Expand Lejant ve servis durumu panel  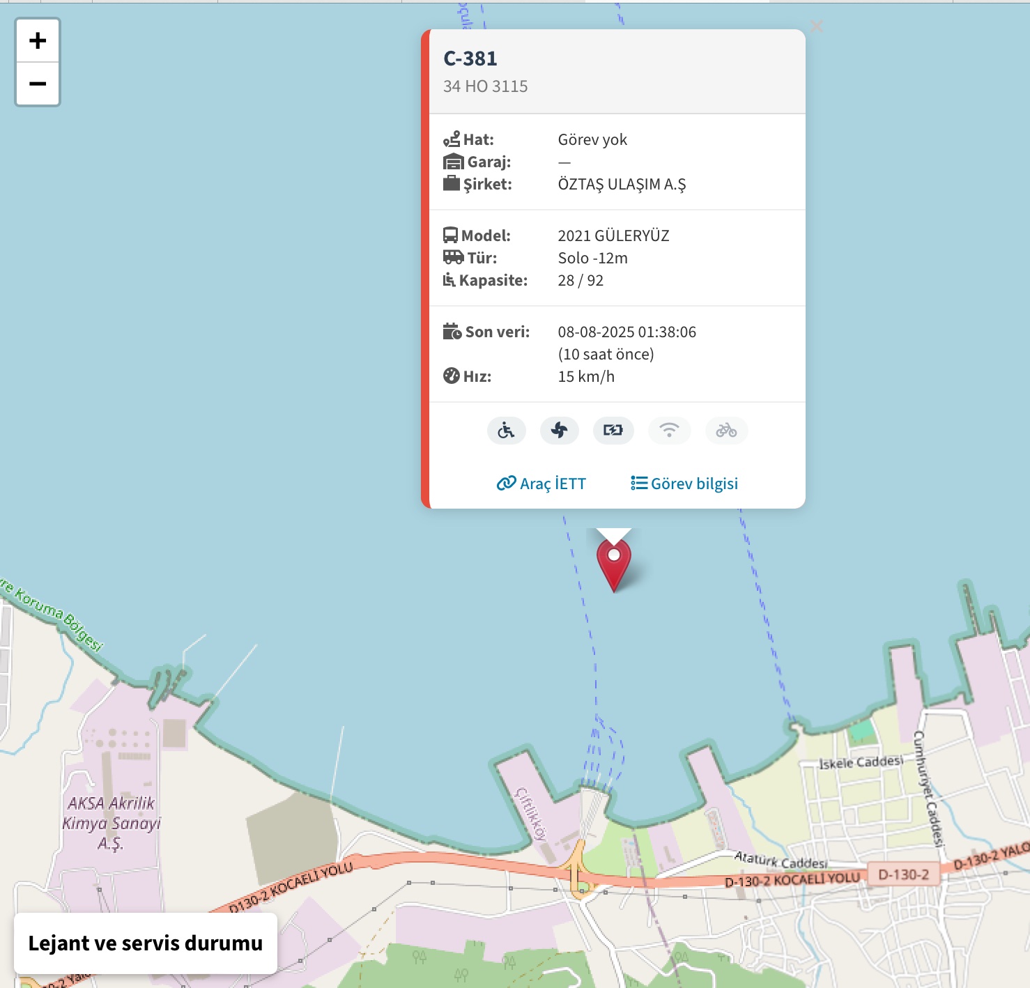(146, 943)
